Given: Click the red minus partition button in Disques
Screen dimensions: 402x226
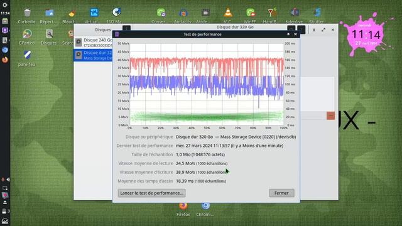Looking at the screenshot, I should click(331, 116).
